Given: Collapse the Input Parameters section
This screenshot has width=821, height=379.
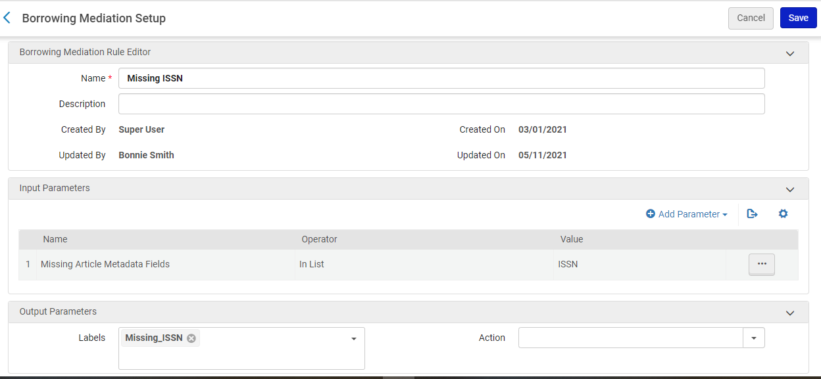Looking at the screenshot, I should tap(790, 189).
